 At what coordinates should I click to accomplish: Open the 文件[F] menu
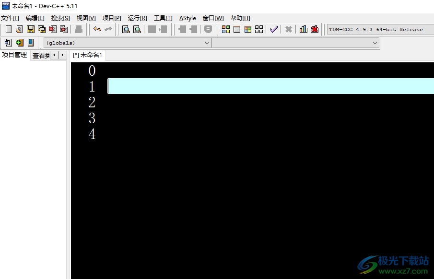click(10, 18)
